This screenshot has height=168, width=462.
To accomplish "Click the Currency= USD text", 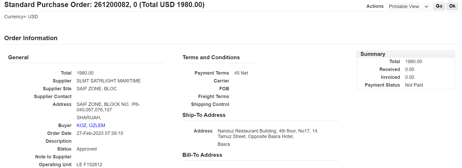I will pyautogui.click(x=21, y=17).
